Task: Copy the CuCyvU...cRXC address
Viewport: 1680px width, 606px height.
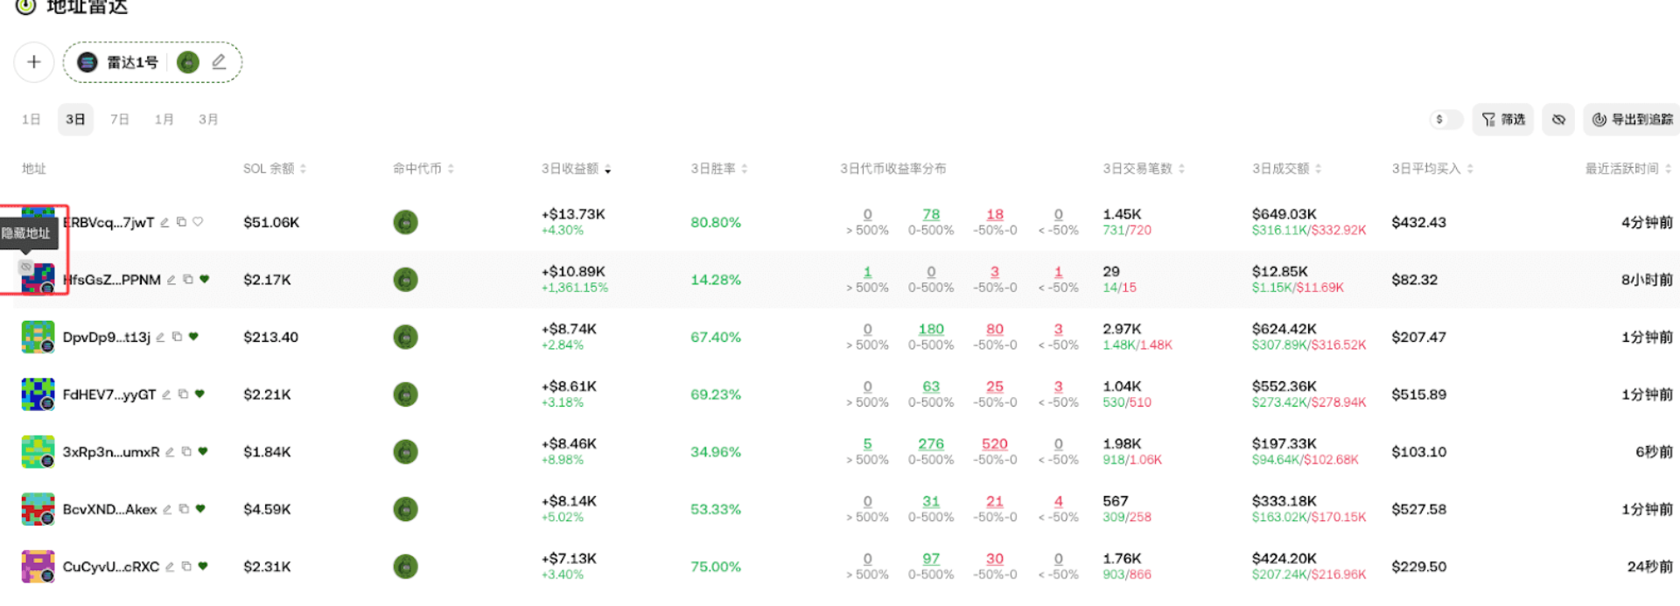Action: (186, 567)
